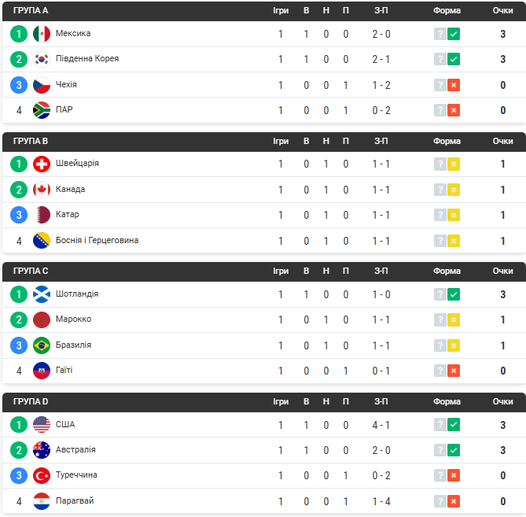Open the Марокко team link
The height and width of the screenshot is (517, 526).
click(73, 319)
